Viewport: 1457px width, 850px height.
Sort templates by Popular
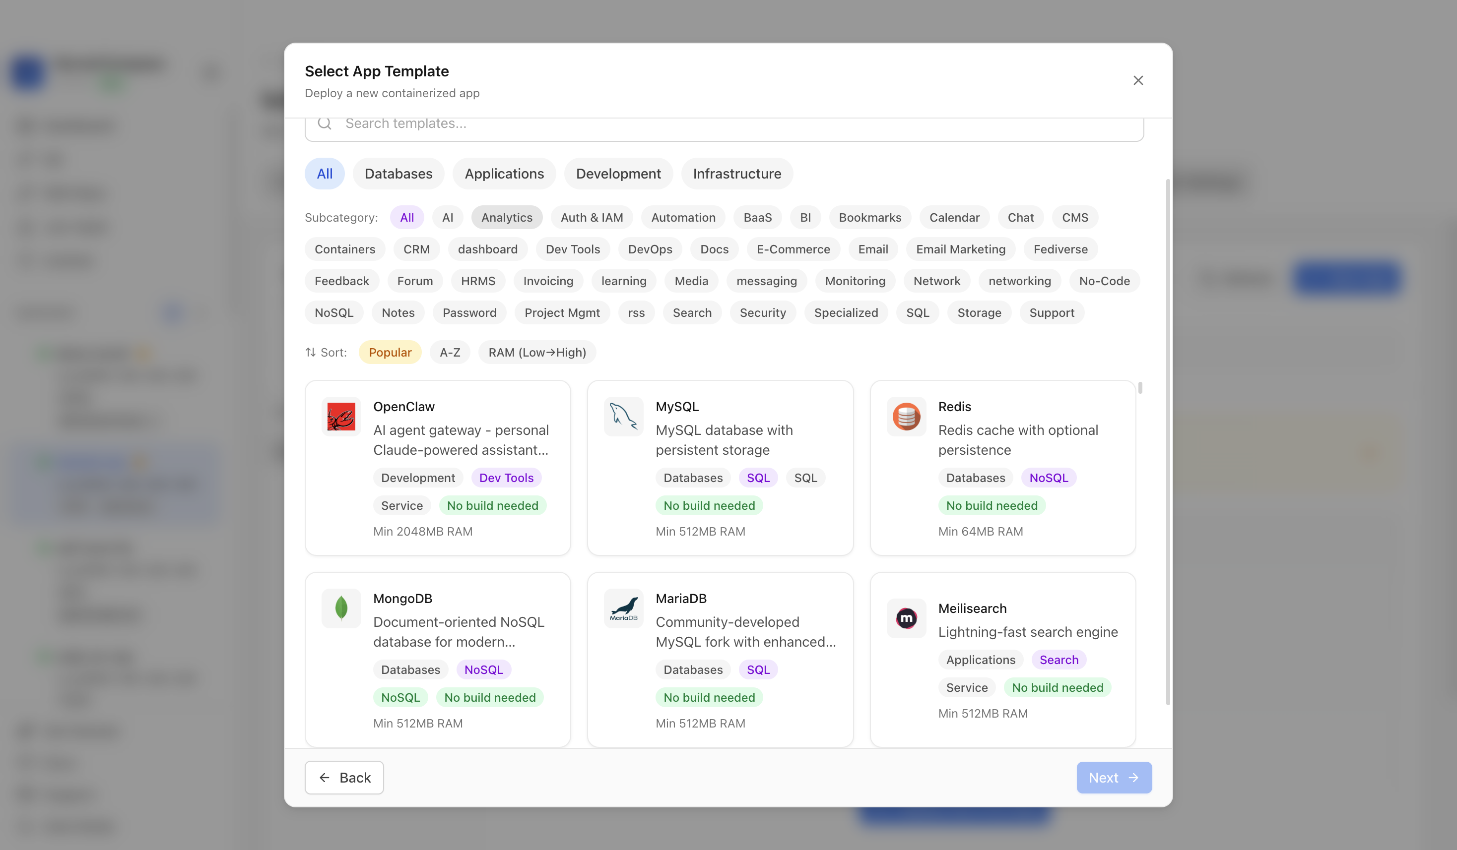390,352
